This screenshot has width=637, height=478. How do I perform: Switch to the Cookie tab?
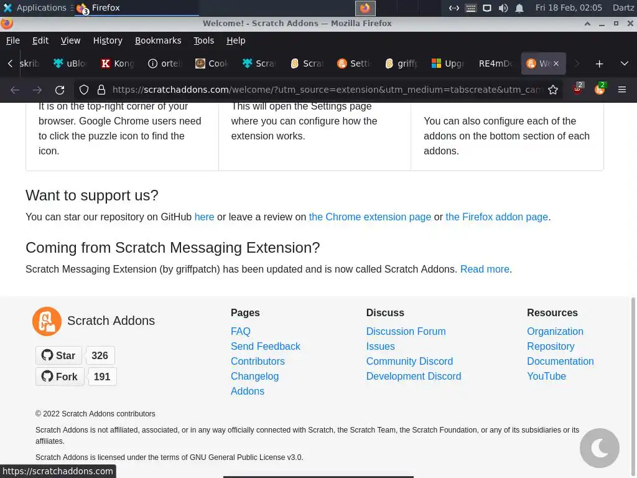click(x=212, y=63)
